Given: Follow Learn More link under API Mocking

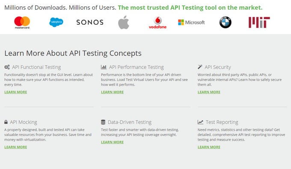Looking at the screenshot, I should click(x=16, y=147).
